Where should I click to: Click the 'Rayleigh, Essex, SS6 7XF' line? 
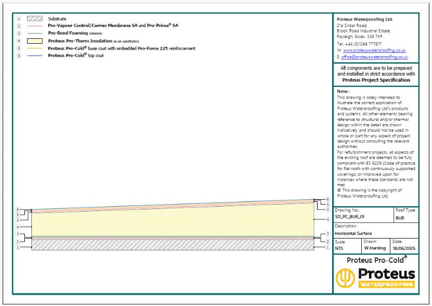point(359,36)
